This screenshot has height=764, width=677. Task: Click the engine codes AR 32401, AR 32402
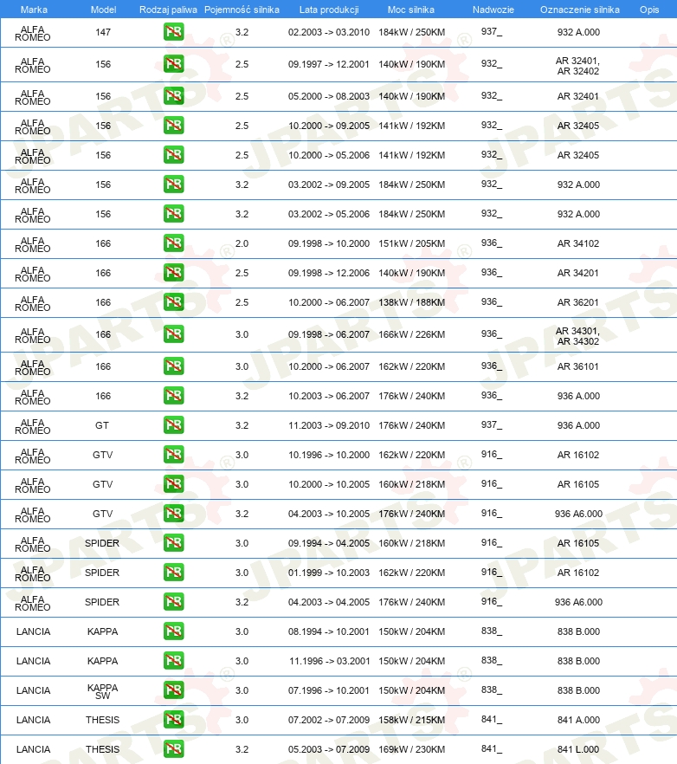coord(578,66)
